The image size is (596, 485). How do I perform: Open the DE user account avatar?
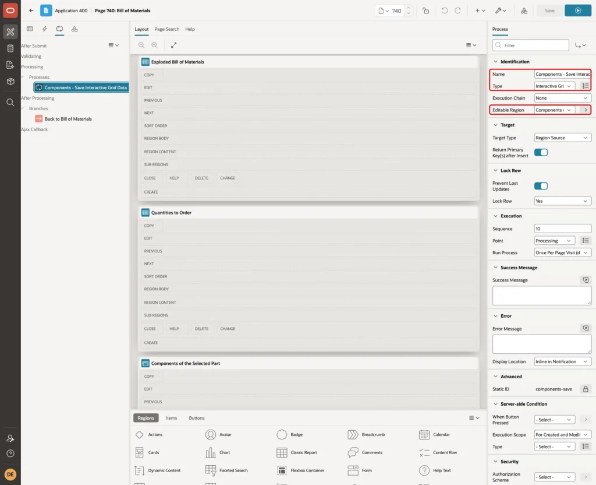pyautogui.click(x=10, y=475)
